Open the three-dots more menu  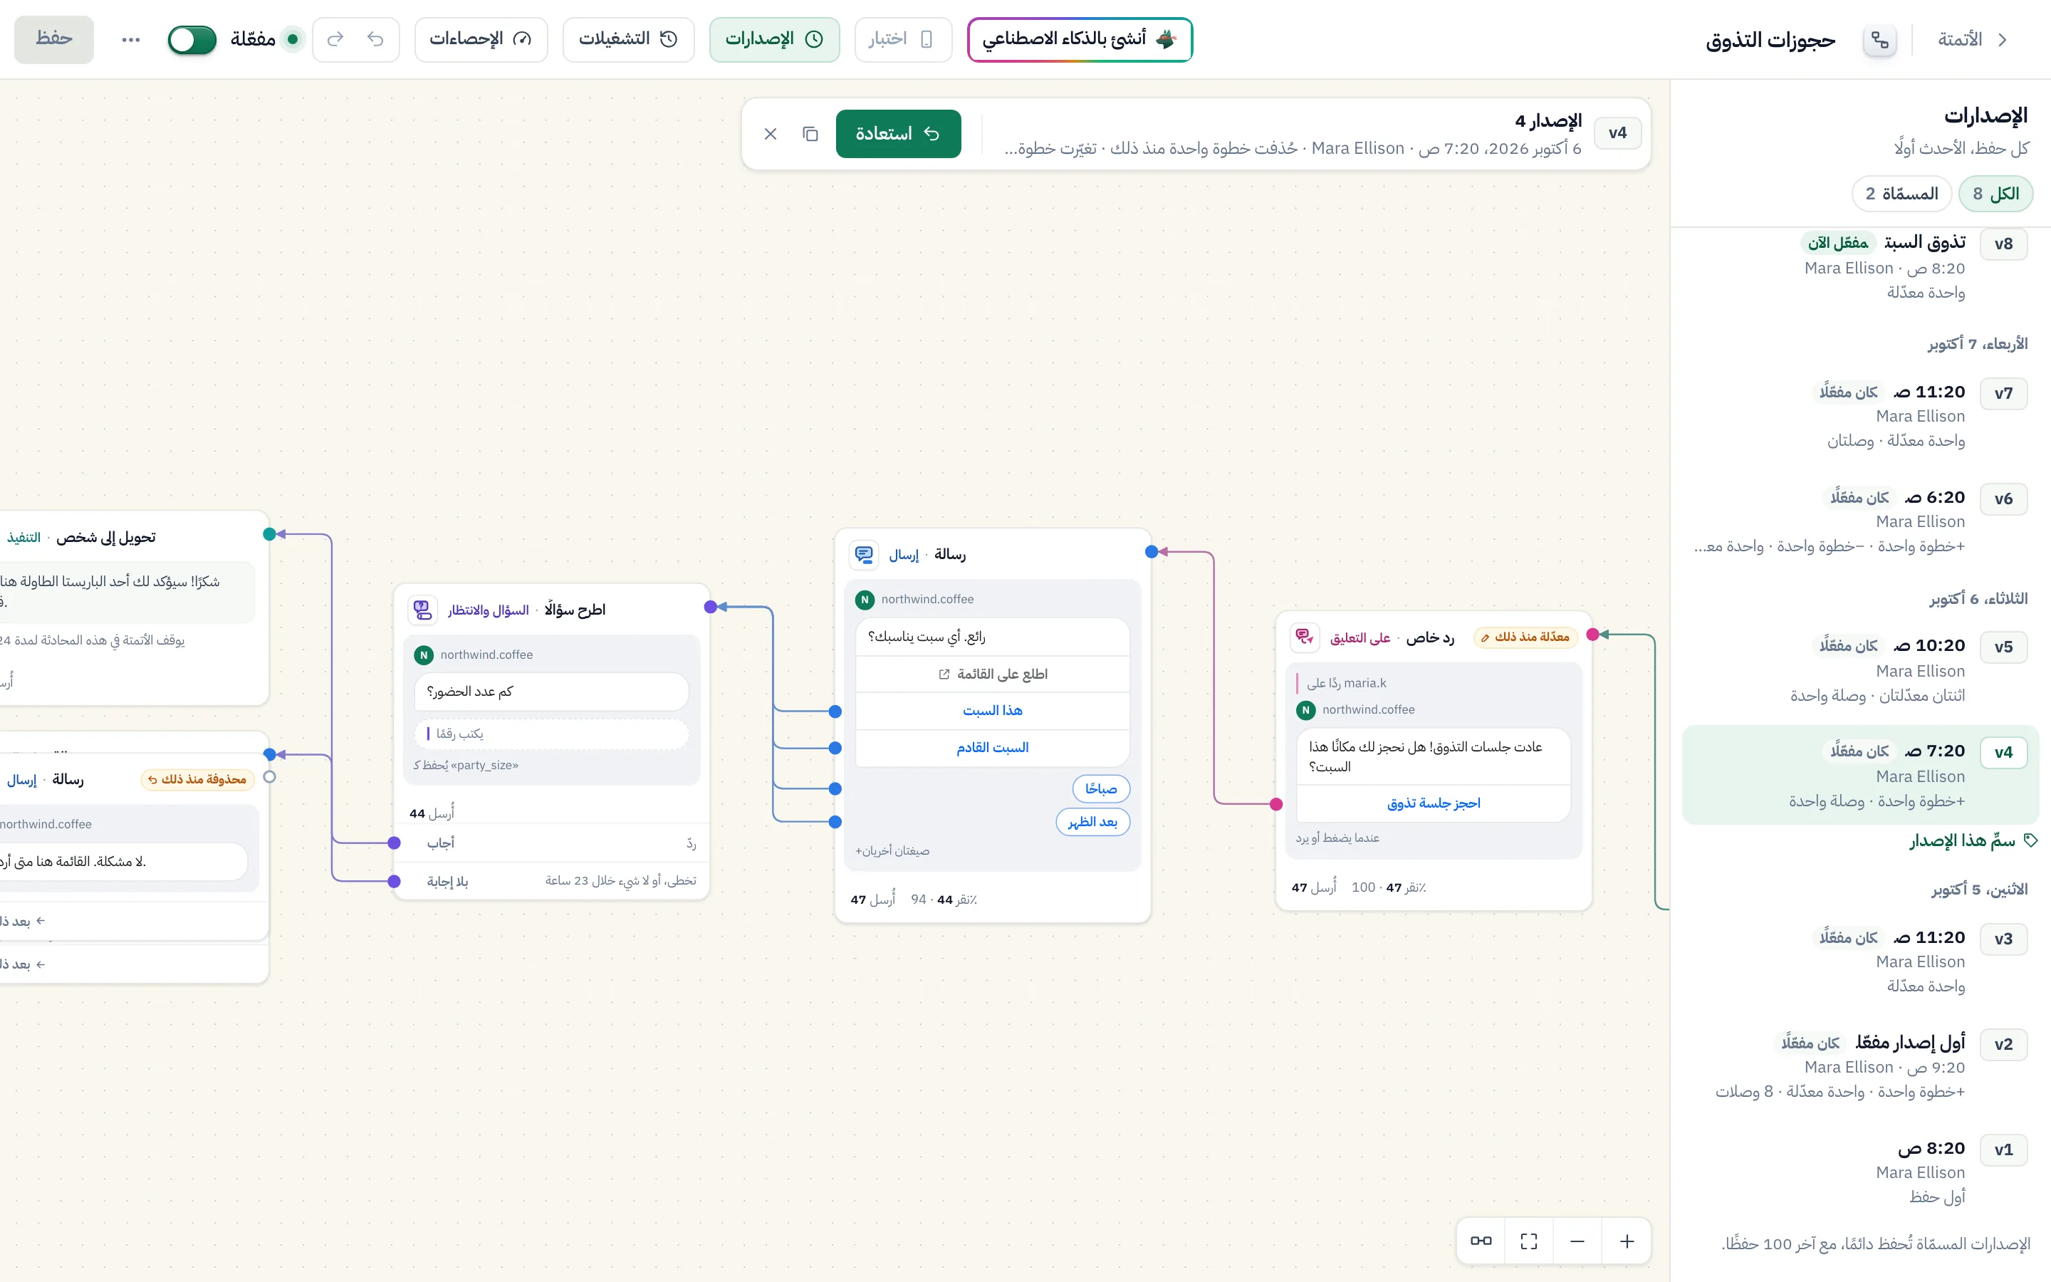[130, 39]
